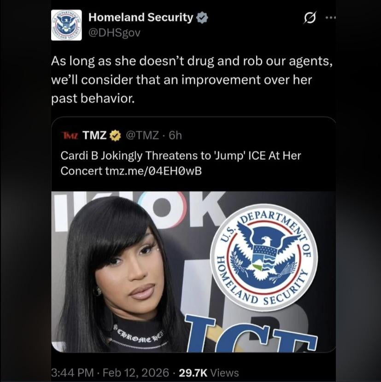Click the 6h timestamp on quoted tweet
Screen dimensions: 381x382
click(x=176, y=135)
